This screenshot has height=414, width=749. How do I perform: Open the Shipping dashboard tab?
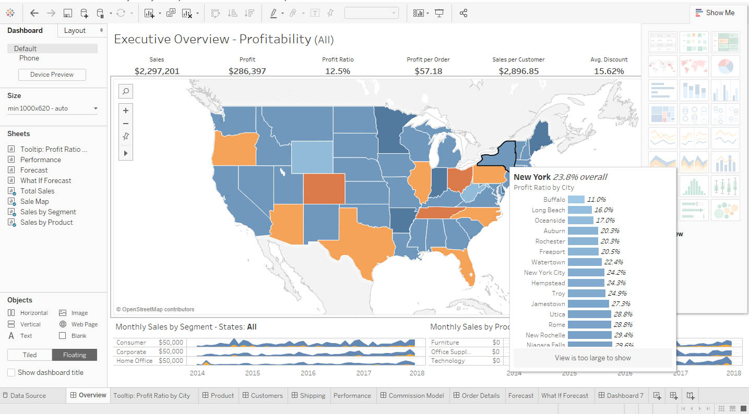click(308, 395)
